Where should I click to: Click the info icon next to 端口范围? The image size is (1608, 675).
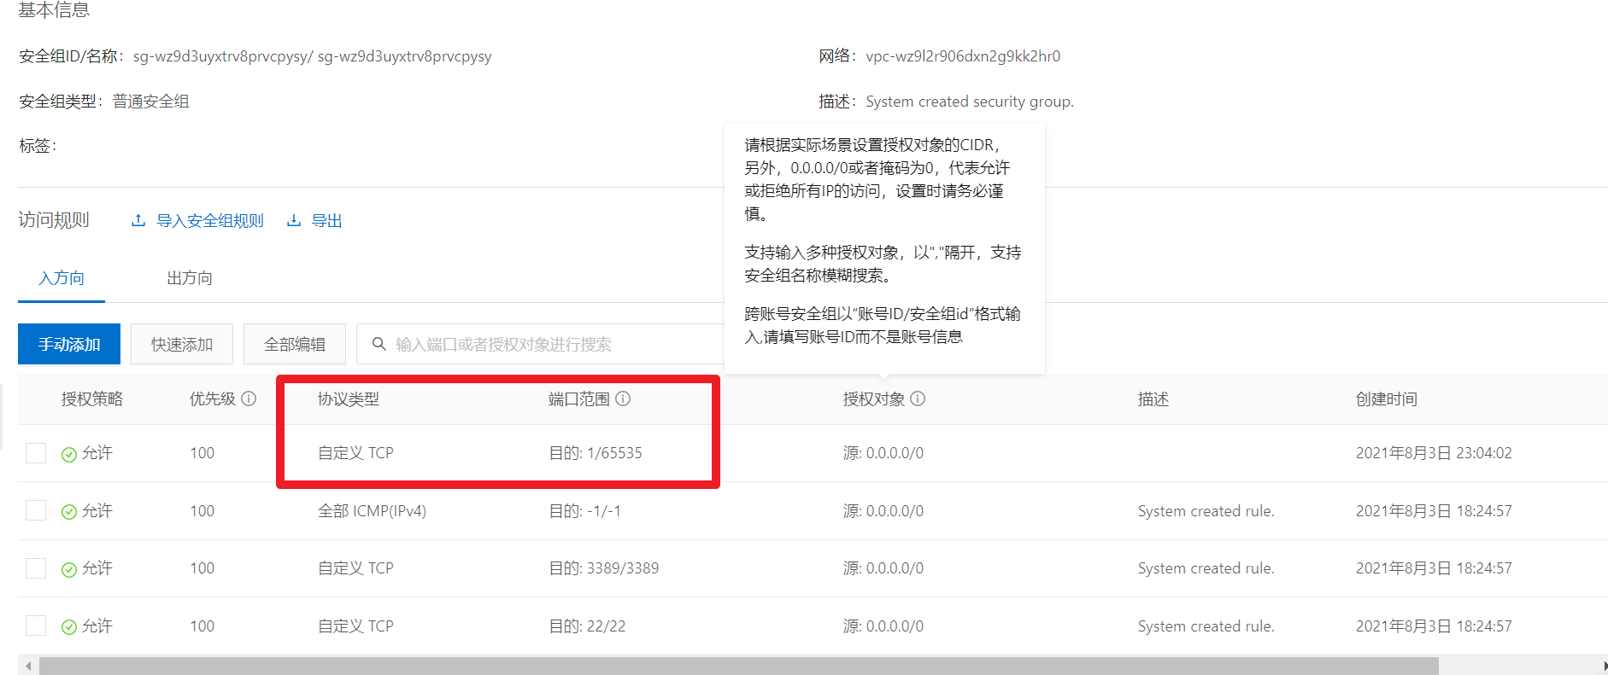(623, 399)
